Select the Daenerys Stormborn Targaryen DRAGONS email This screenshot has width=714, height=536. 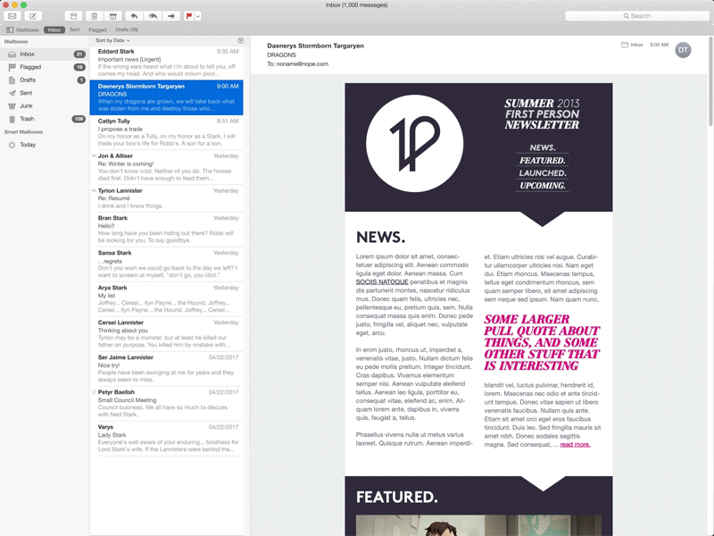pos(167,97)
